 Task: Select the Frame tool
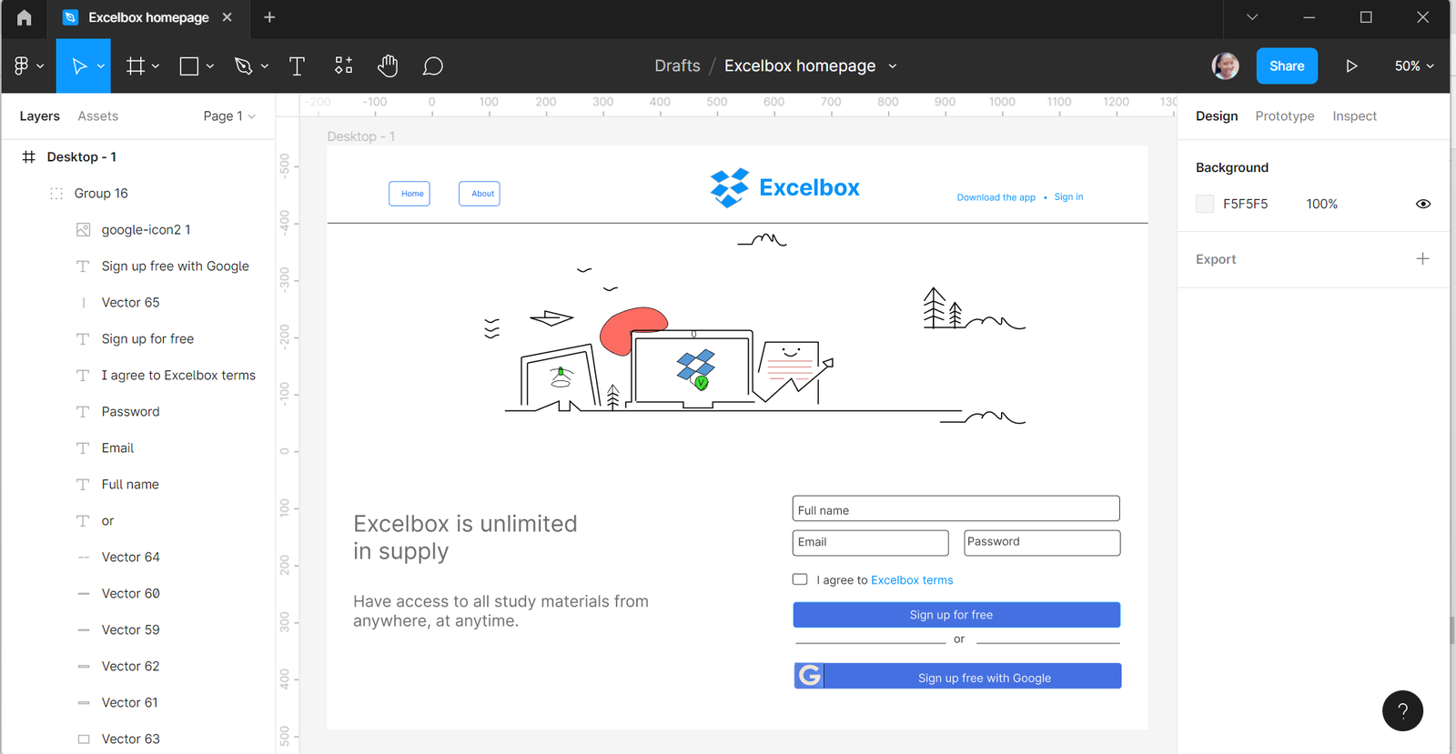point(136,65)
